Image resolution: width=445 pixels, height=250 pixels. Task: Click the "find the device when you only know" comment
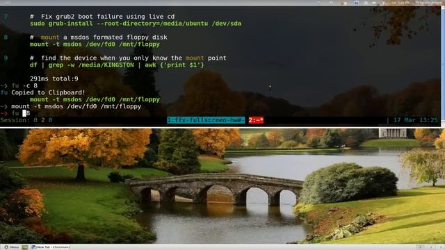pyautogui.click(x=128, y=58)
